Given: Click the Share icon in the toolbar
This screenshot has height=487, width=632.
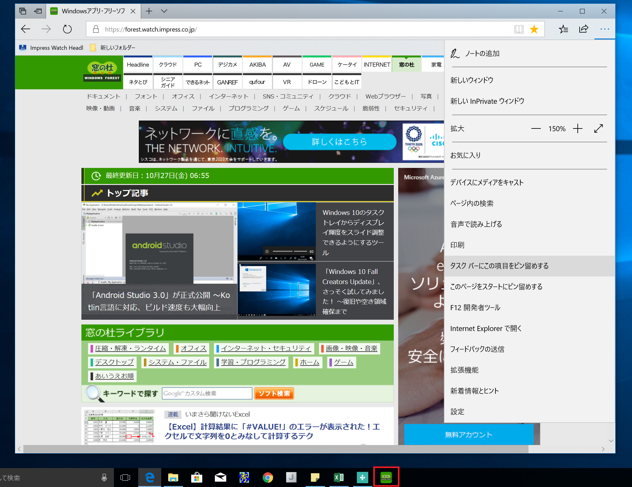Looking at the screenshot, I should [x=583, y=29].
